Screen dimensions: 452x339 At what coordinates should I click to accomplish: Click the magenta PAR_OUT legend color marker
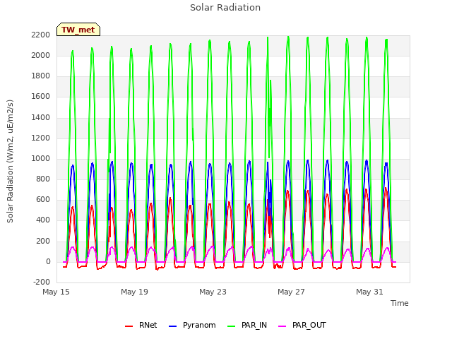tap(282, 326)
